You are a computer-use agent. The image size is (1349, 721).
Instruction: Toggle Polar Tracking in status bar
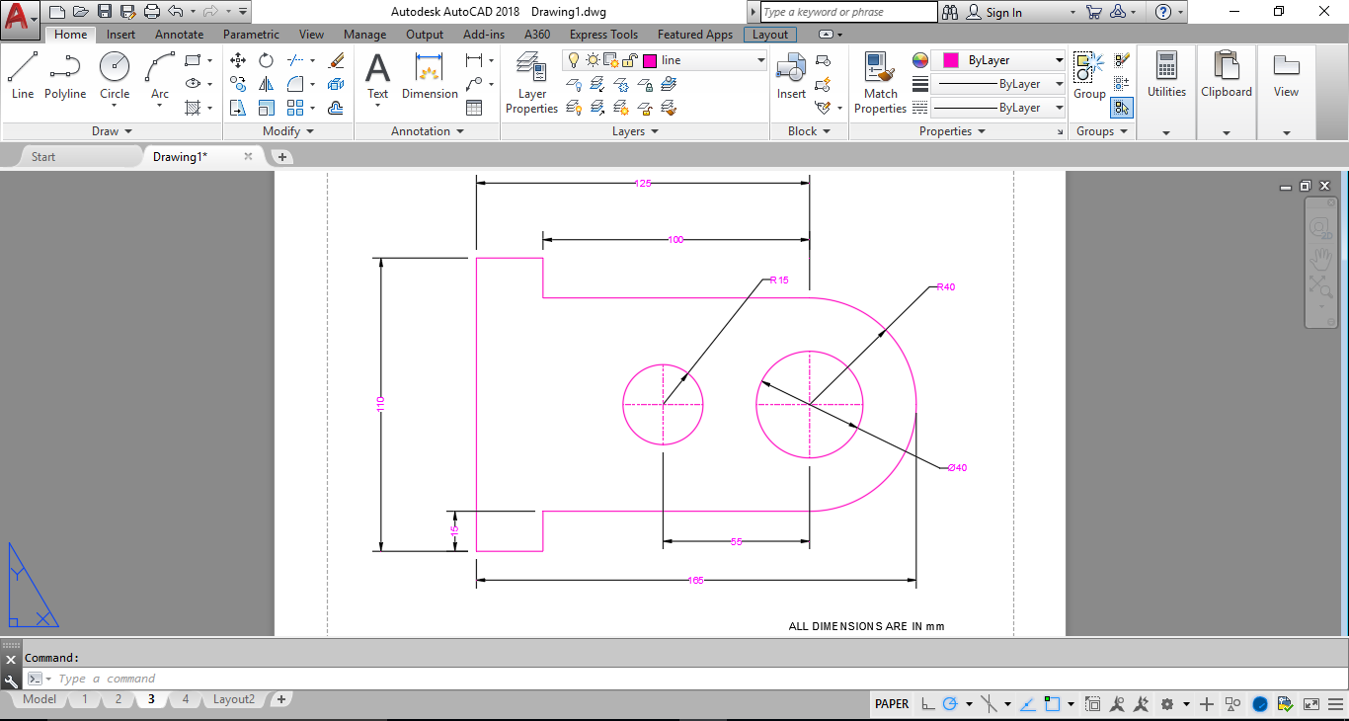950,704
